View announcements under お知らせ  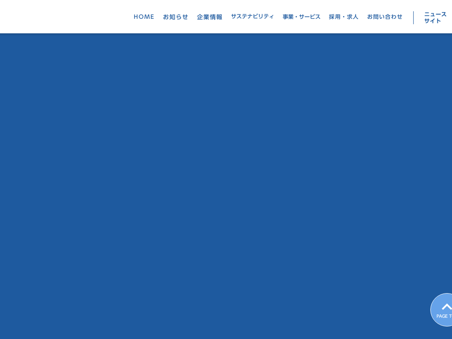click(x=176, y=17)
